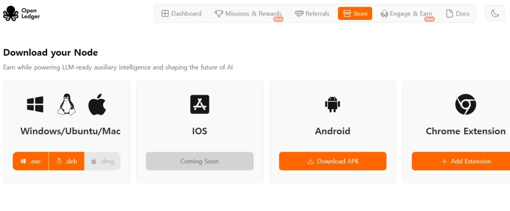Open the Dashboard tab

click(x=181, y=14)
